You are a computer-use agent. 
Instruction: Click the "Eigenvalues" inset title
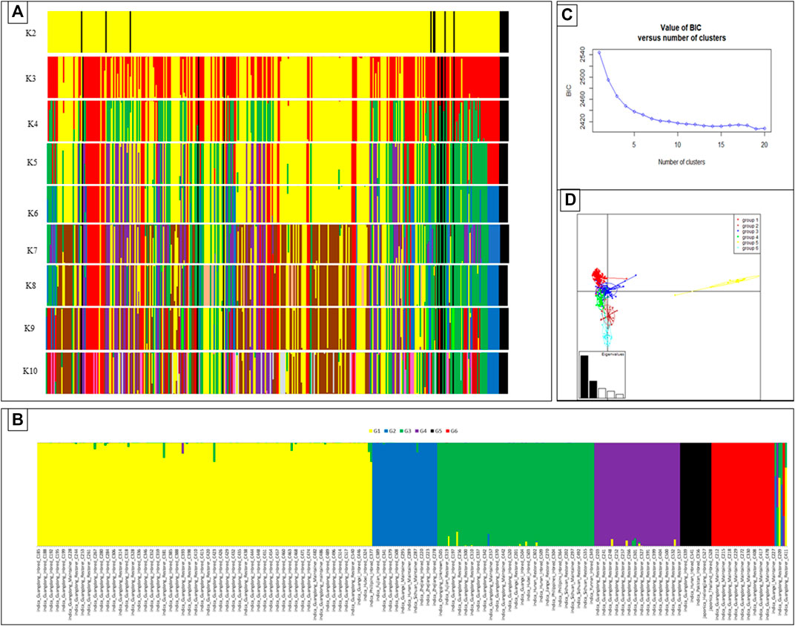612,354
